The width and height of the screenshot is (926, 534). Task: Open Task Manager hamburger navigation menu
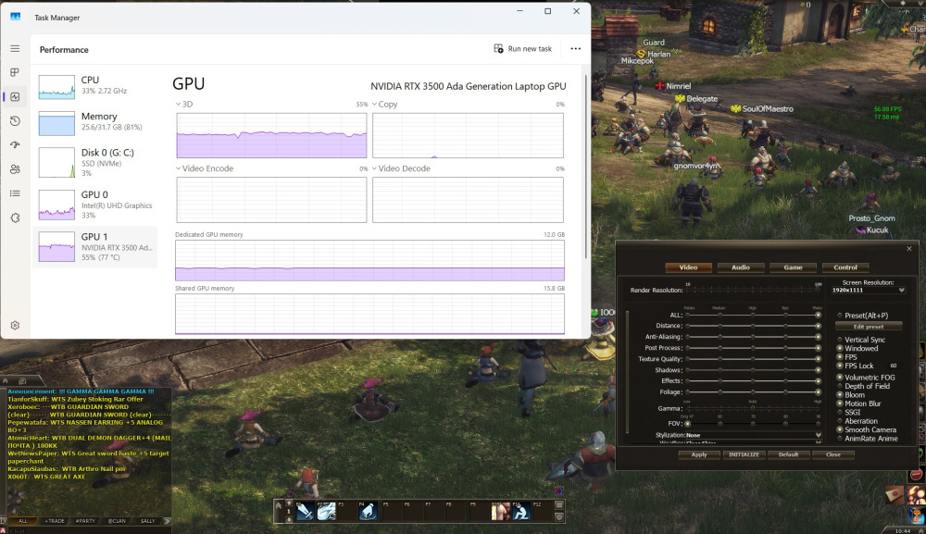[x=15, y=48]
